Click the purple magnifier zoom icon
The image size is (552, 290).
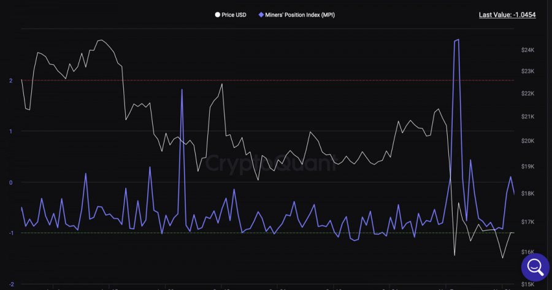click(x=535, y=267)
